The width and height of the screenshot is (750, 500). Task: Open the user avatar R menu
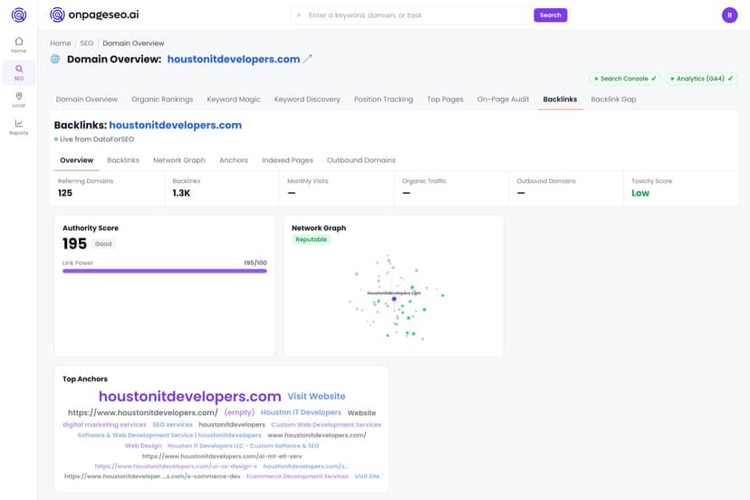tap(729, 15)
